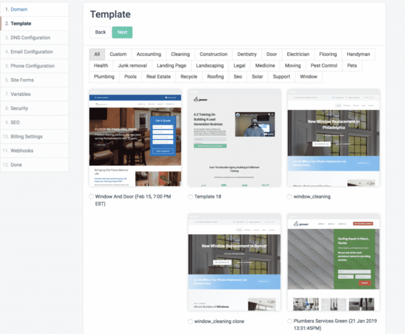Filter templates by Cleaning
This screenshot has height=334, width=405.
coord(180,55)
